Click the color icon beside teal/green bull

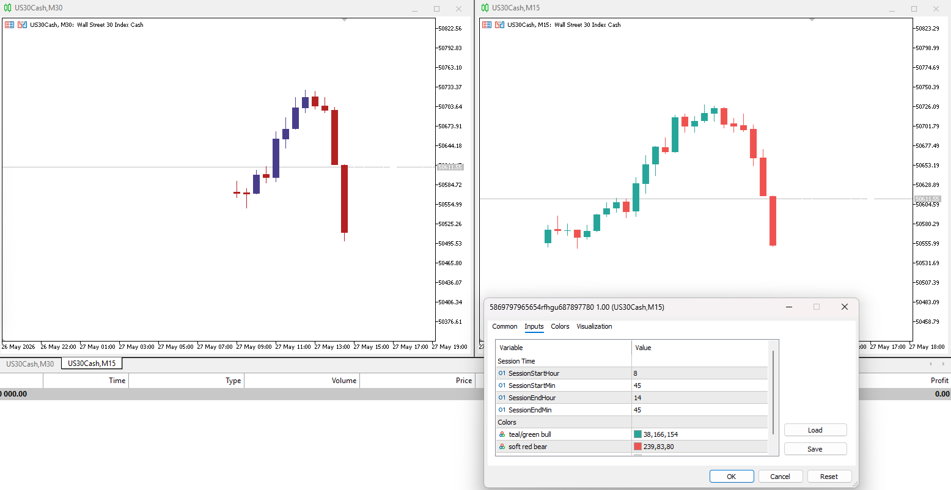click(502, 434)
